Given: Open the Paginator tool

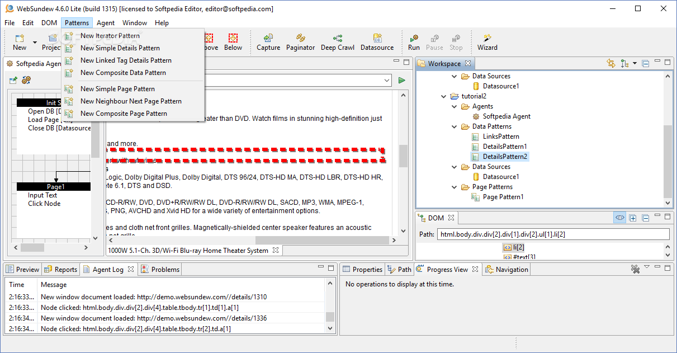Looking at the screenshot, I should coord(301,42).
